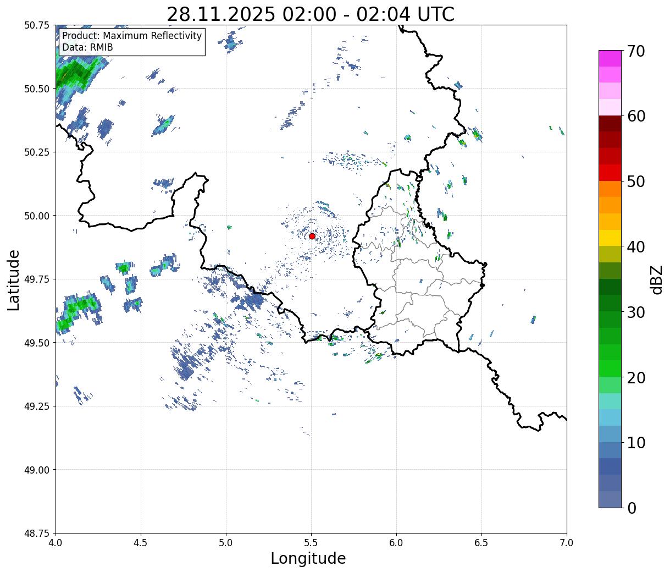This screenshot has width=670, height=572.
Task: Click longitude tick label '6.5'
Action: (x=481, y=542)
